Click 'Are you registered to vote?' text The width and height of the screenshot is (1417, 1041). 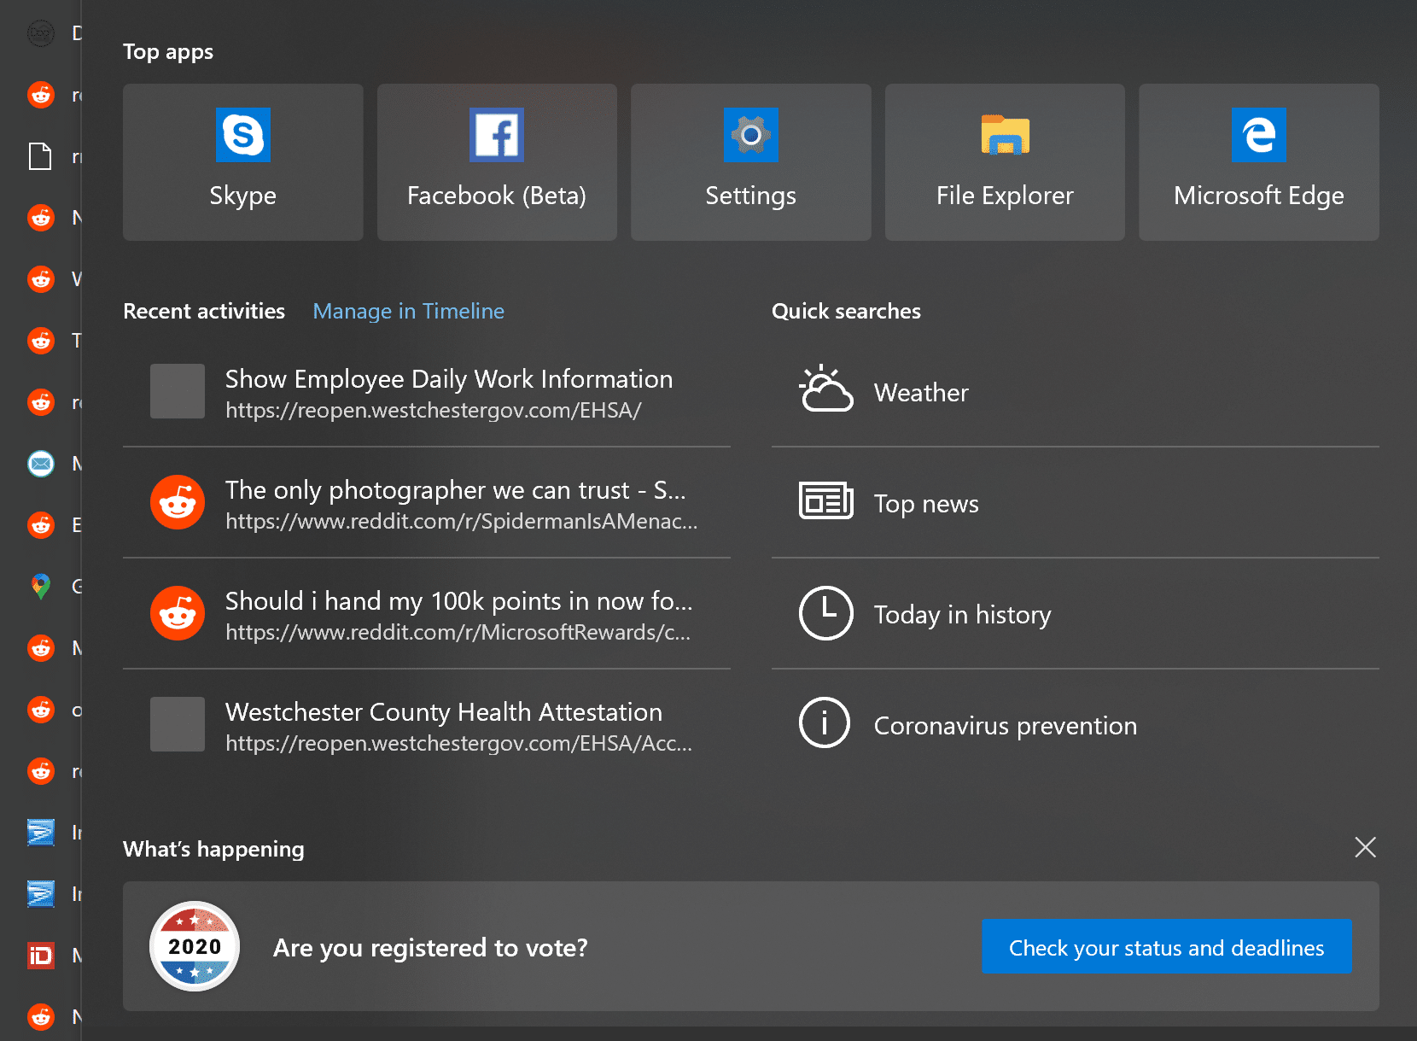tap(430, 948)
